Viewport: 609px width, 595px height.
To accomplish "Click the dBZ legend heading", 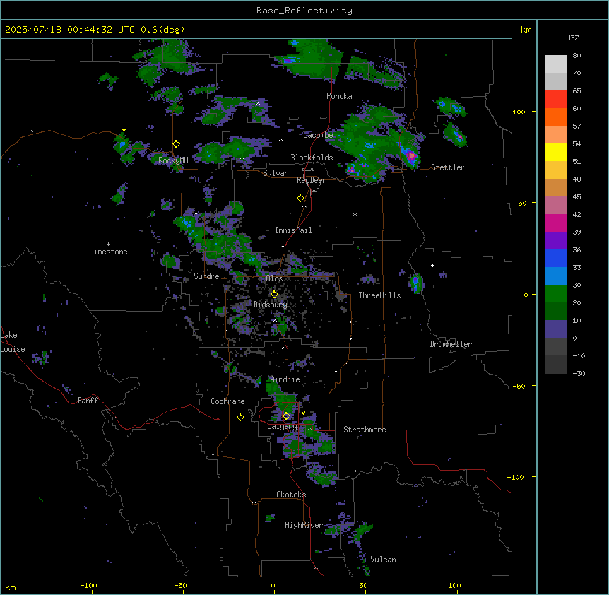I will pos(572,38).
